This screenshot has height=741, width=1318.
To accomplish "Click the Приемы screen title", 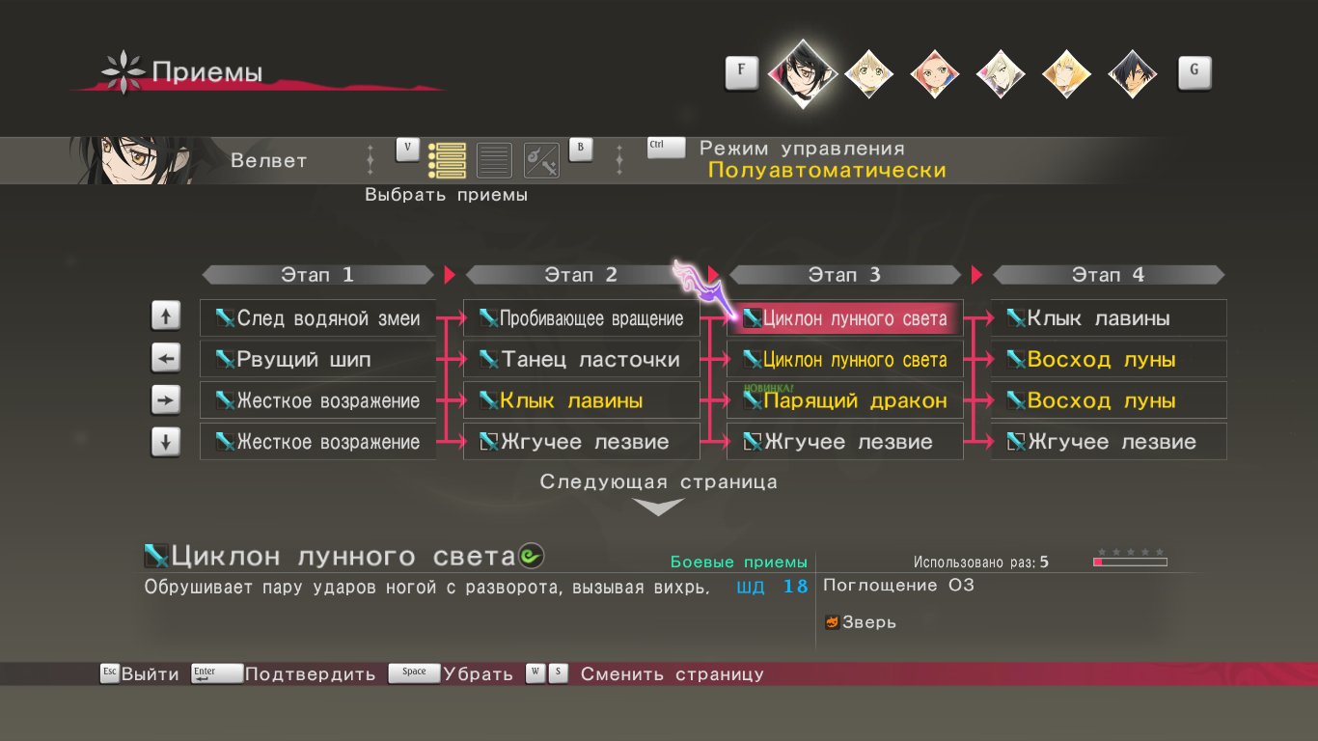I will click(206, 72).
